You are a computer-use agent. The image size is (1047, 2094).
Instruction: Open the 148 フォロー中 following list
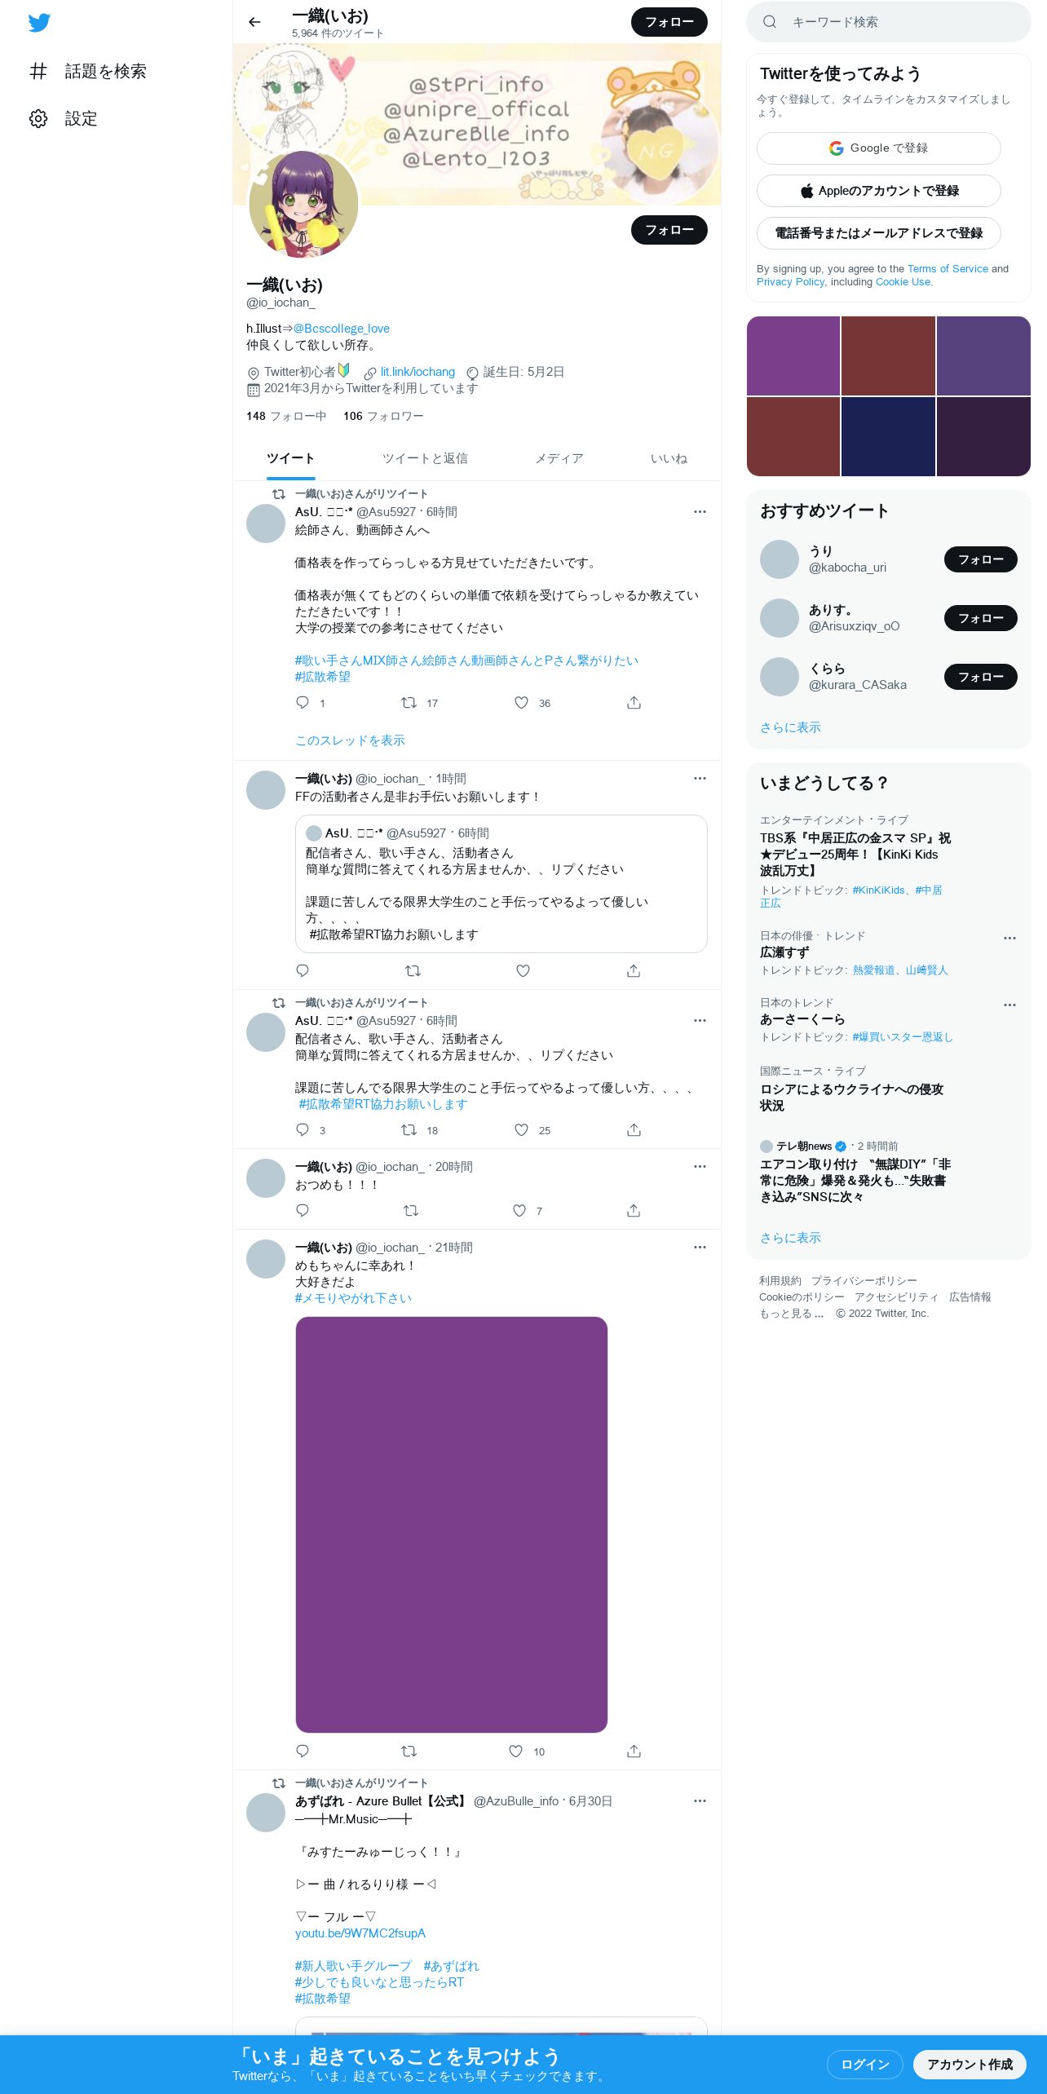coord(286,416)
